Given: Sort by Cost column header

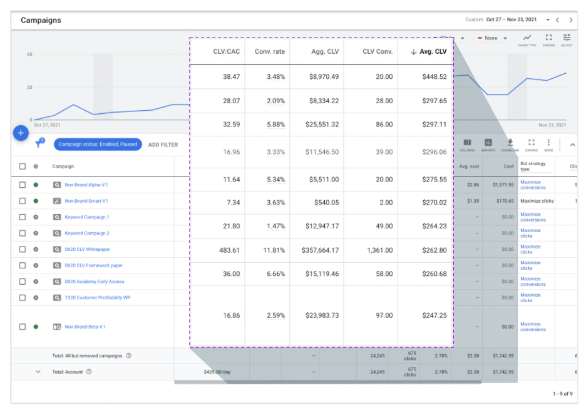Looking at the screenshot, I should (x=508, y=166).
